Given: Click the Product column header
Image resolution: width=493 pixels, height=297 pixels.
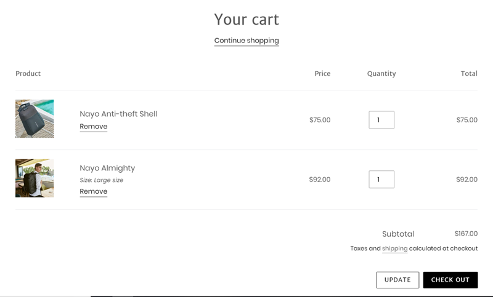Looking at the screenshot, I should tap(28, 73).
